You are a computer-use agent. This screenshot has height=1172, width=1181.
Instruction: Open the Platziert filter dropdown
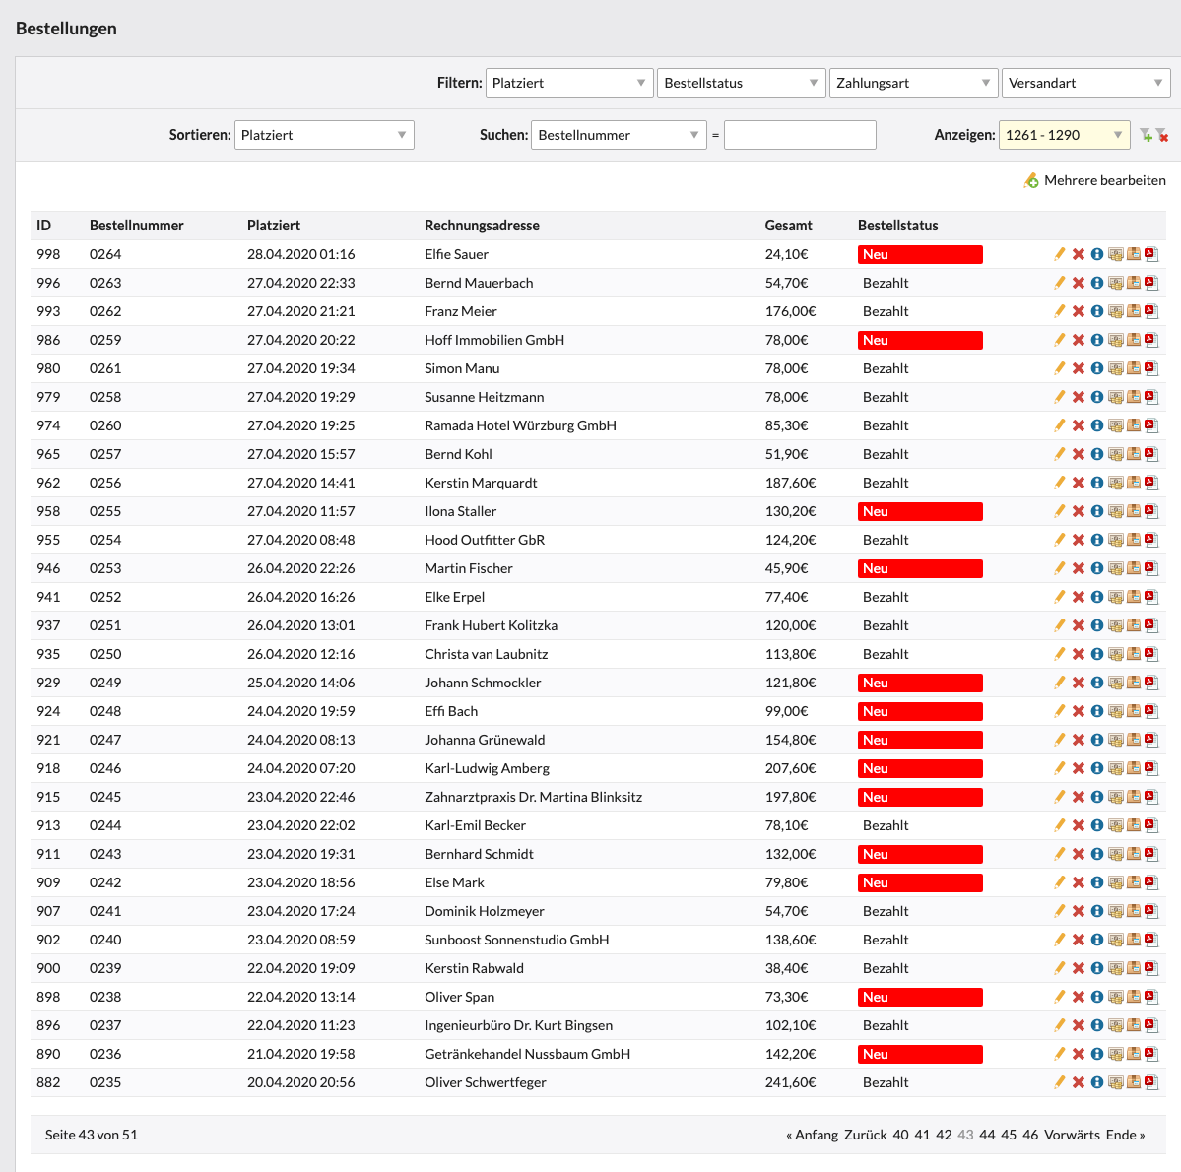569,83
